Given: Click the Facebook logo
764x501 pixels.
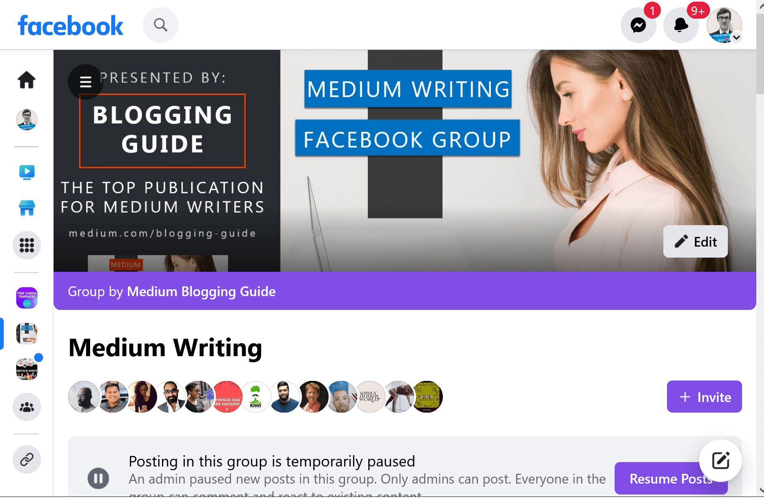Looking at the screenshot, I should pyautogui.click(x=70, y=26).
